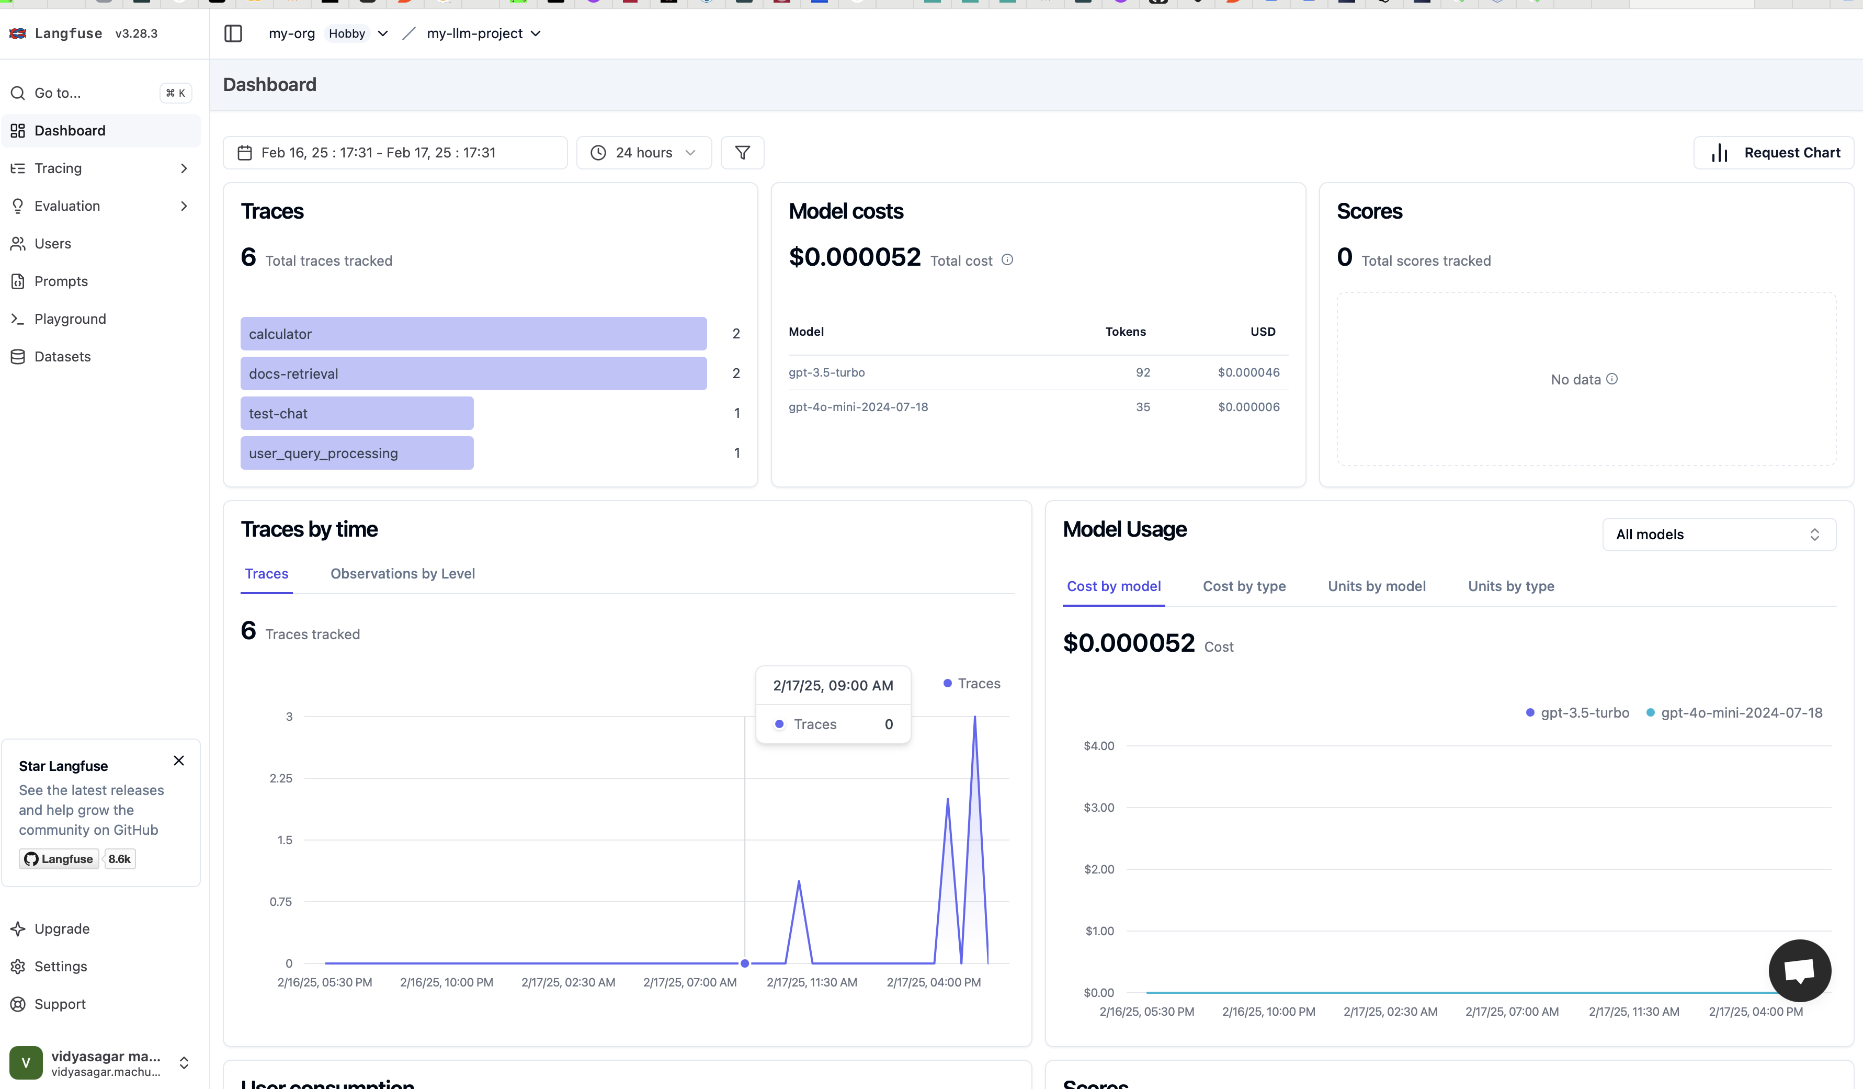Click the Upgrade button in sidebar
The height and width of the screenshot is (1089, 1863).
pos(62,928)
